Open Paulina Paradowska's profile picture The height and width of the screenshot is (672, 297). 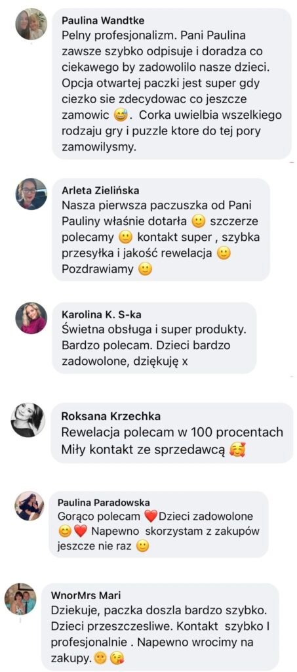[30, 506]
